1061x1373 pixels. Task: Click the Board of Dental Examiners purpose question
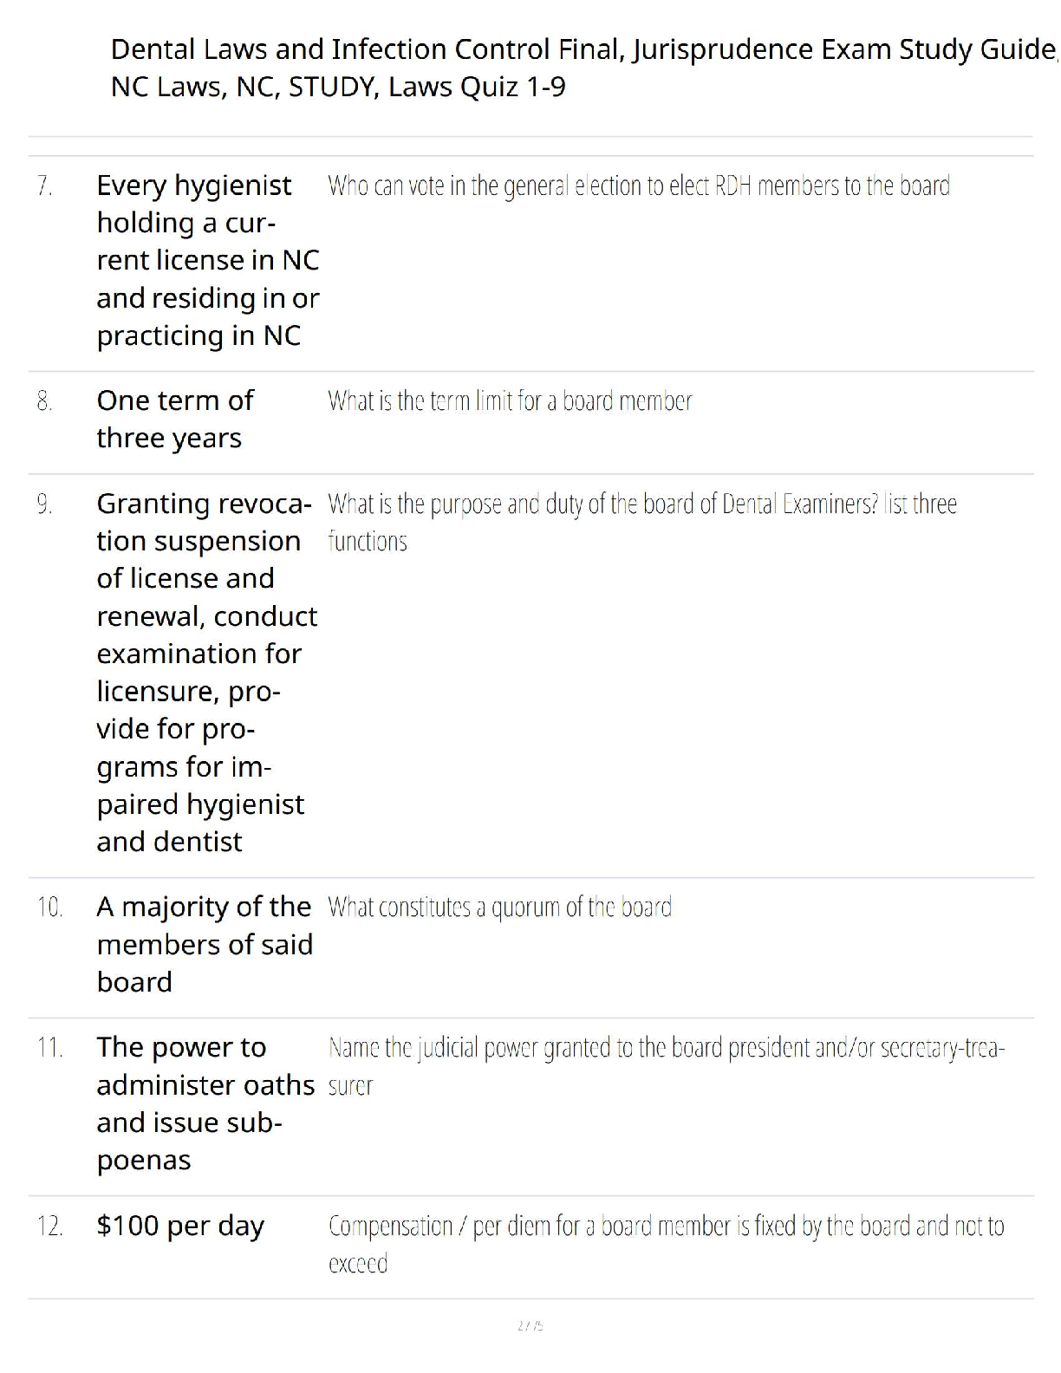point(641,522)
